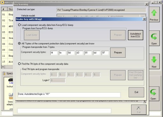Click Prepare next to component security bytes
The image size is (163, 117).
(x=118, y=52)
